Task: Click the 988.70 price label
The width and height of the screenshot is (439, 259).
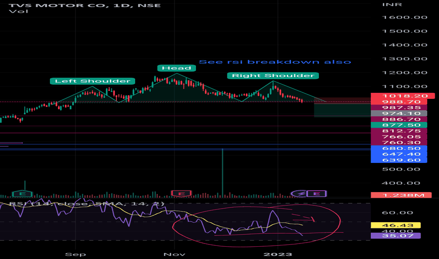Action: [x=399, y=102]
